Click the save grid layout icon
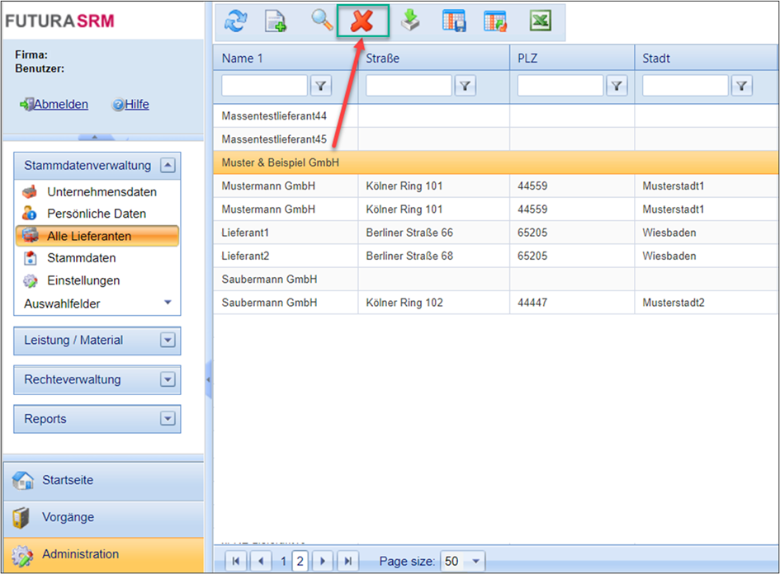 (x=454, y=21)
